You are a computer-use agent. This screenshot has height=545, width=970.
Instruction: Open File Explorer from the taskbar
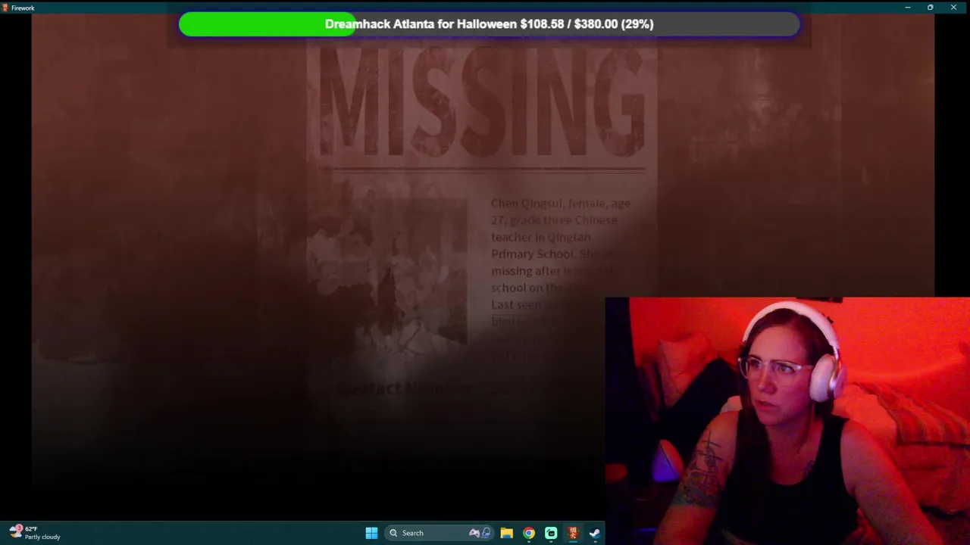tap(507, 533)
